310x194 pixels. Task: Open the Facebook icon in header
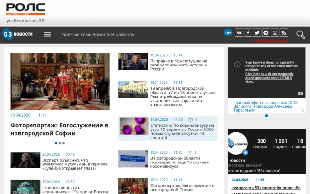pyautogui.click(x=248, y=32)
